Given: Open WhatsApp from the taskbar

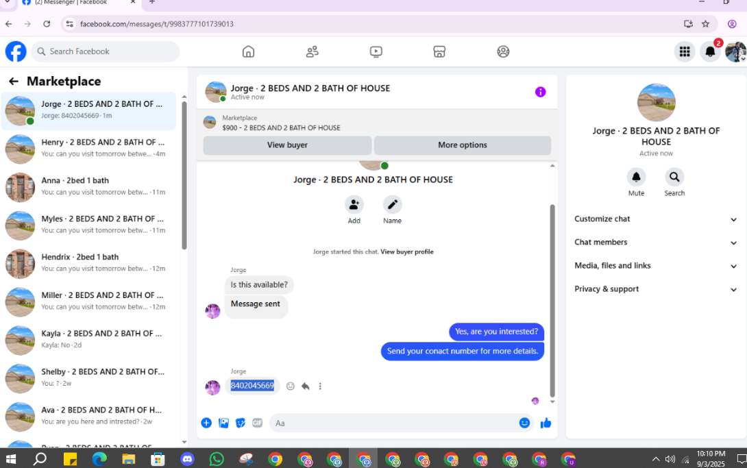Looking at the screenshot, I should tap(217, 459).
